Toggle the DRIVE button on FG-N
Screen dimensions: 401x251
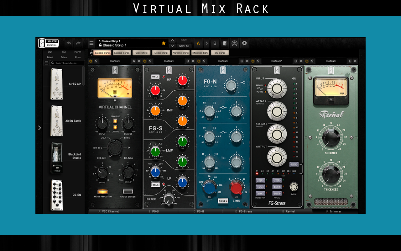point(223,200)
